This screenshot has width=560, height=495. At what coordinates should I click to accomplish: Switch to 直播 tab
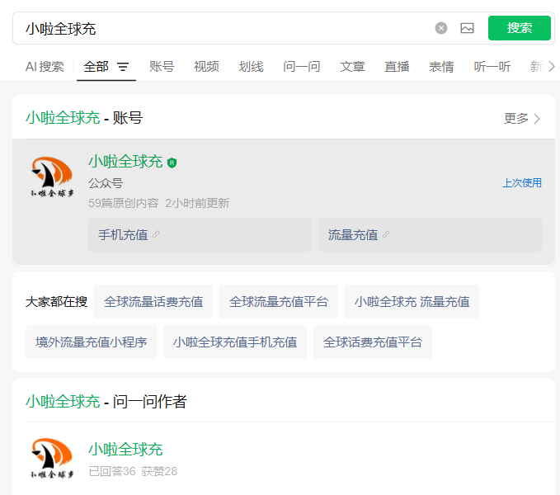(397, 67)
